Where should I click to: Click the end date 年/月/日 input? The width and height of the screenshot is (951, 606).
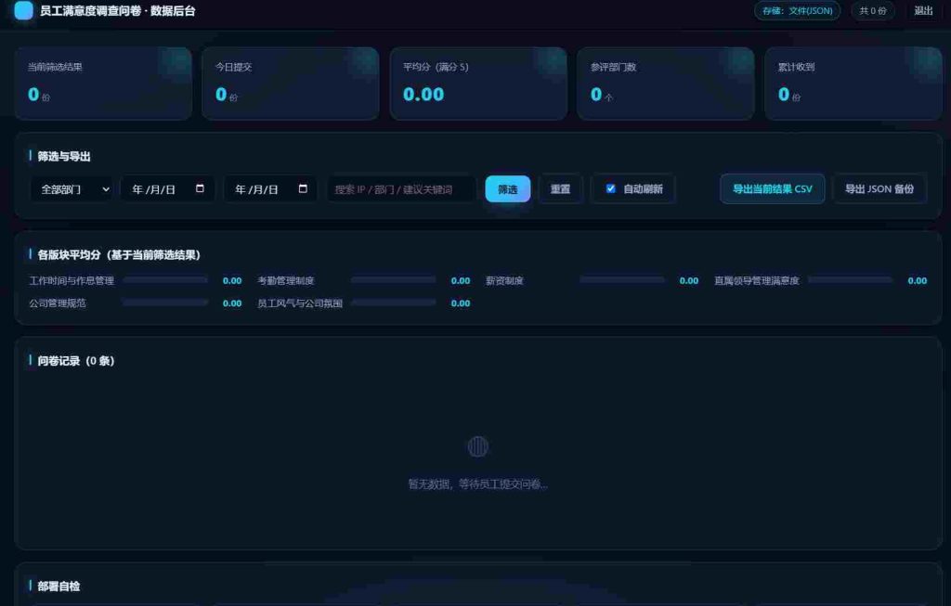tap(270, 189)
